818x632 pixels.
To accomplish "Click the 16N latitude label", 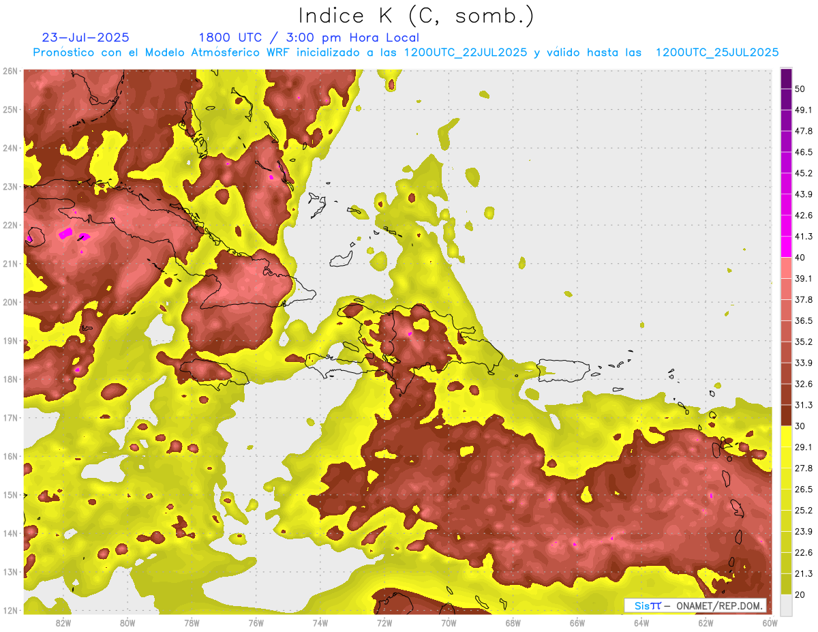I will pos(10,456).
